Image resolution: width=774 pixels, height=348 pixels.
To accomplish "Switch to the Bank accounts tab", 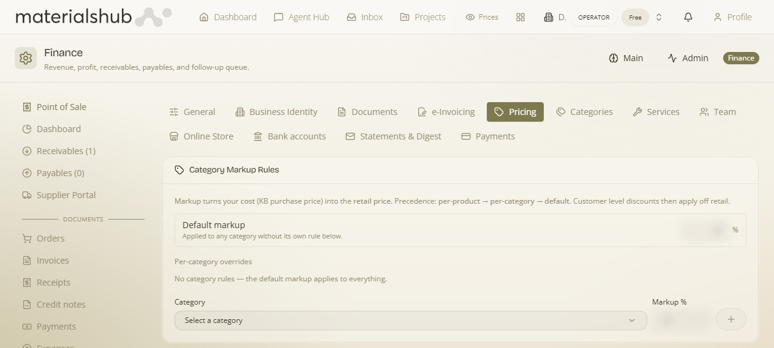I will pyautogui.click(x=290, y=136).
